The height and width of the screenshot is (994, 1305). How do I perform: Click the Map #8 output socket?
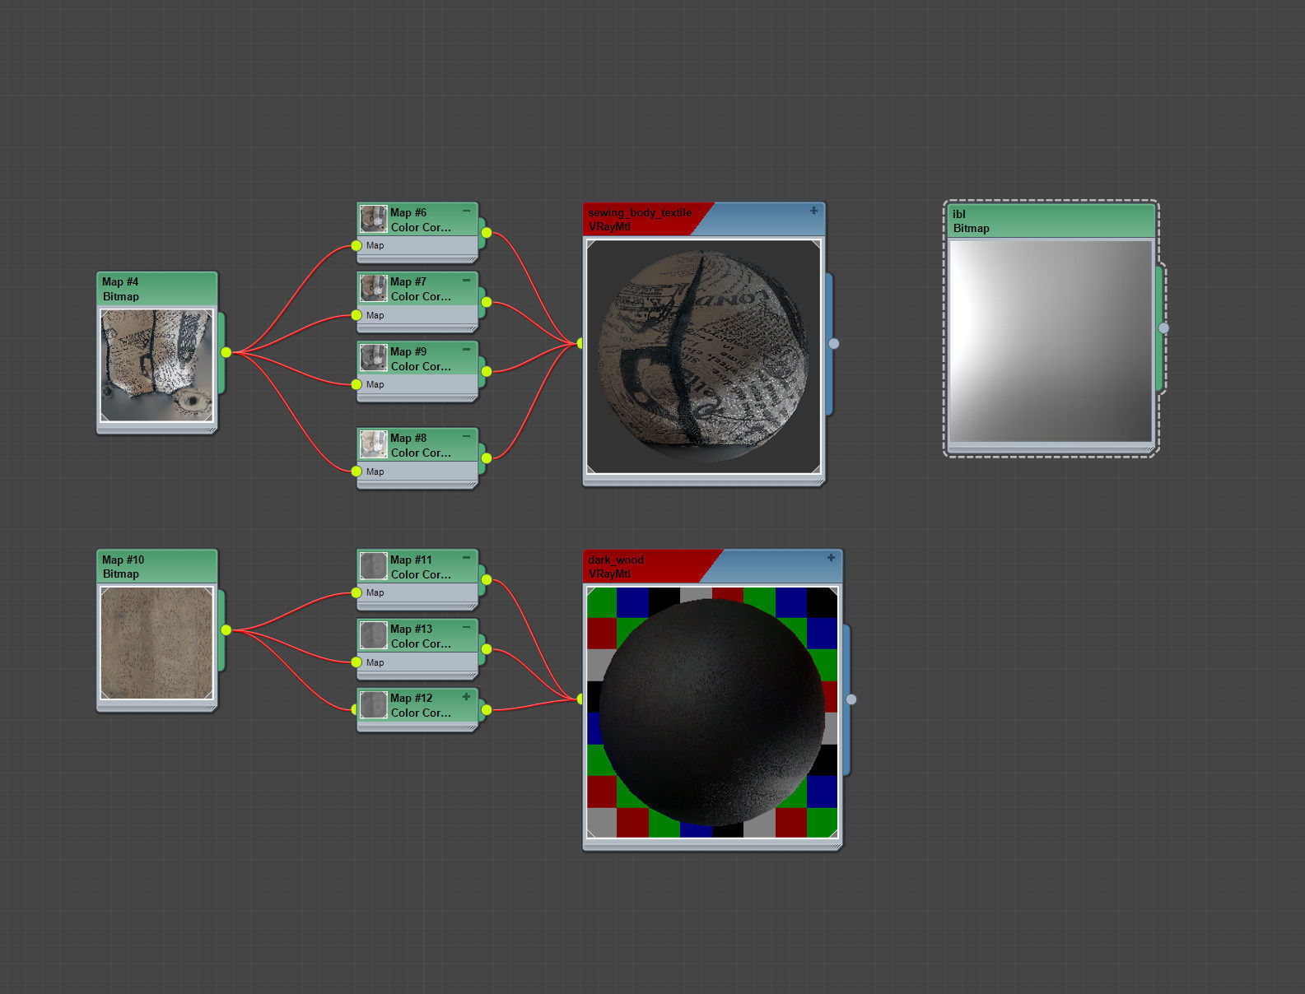point(487,458)
